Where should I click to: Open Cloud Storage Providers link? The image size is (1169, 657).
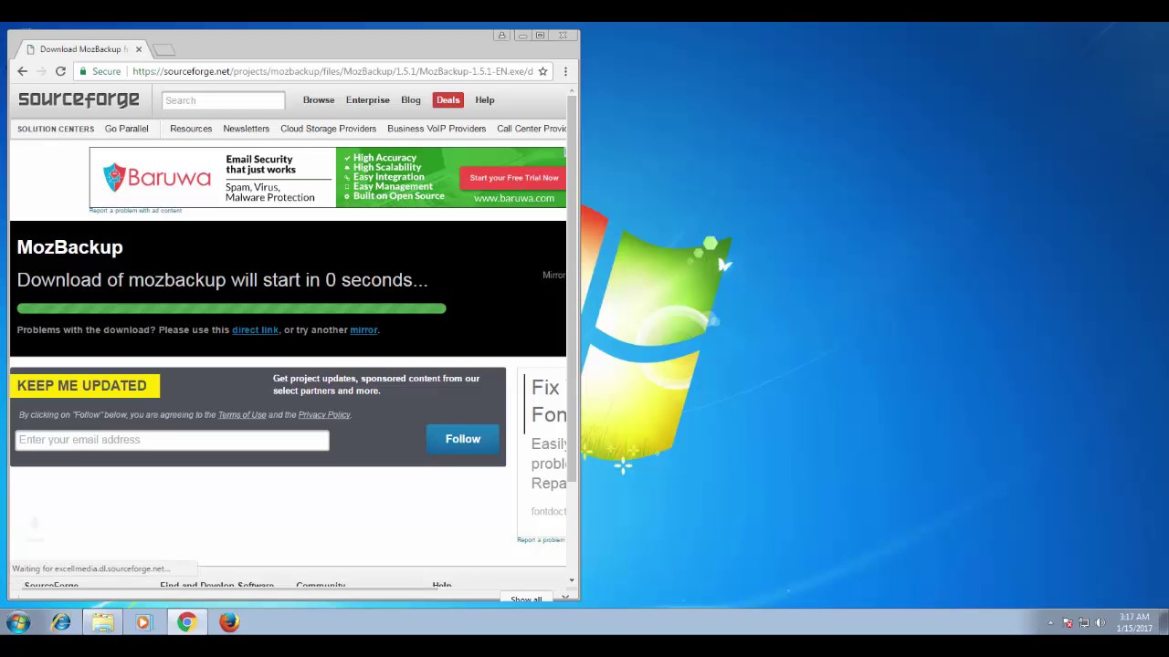click(x=328, y=129)
